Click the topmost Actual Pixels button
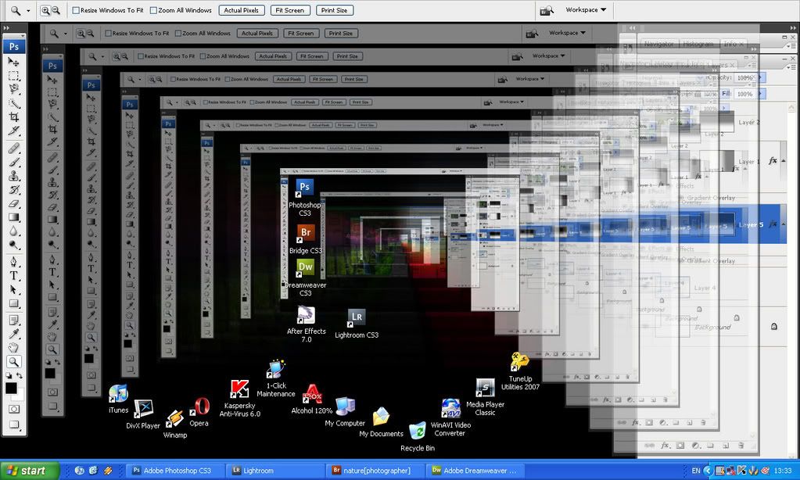Image resolution: width=800 pixels, height=480 pixels. tap(242, 10)
